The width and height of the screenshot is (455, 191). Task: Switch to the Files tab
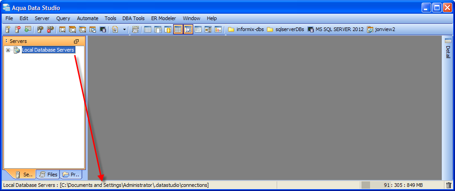click(48, 175)
